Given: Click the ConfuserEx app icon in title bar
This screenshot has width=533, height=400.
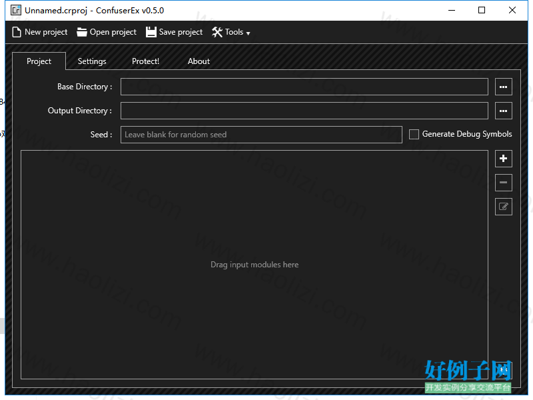Looking at the screenshot, I should (15, 10).
